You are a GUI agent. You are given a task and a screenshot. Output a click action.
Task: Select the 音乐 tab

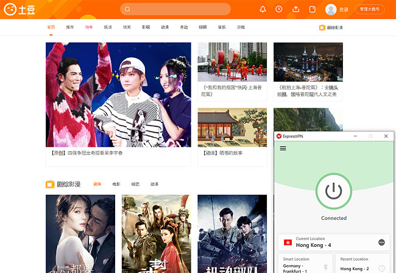pos(222,27)
